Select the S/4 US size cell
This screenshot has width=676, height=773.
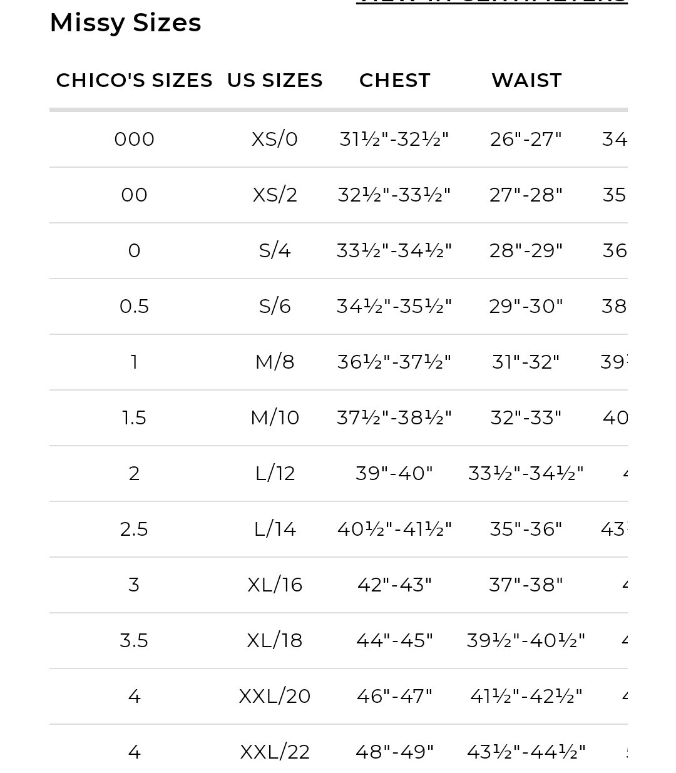point(275,250)
